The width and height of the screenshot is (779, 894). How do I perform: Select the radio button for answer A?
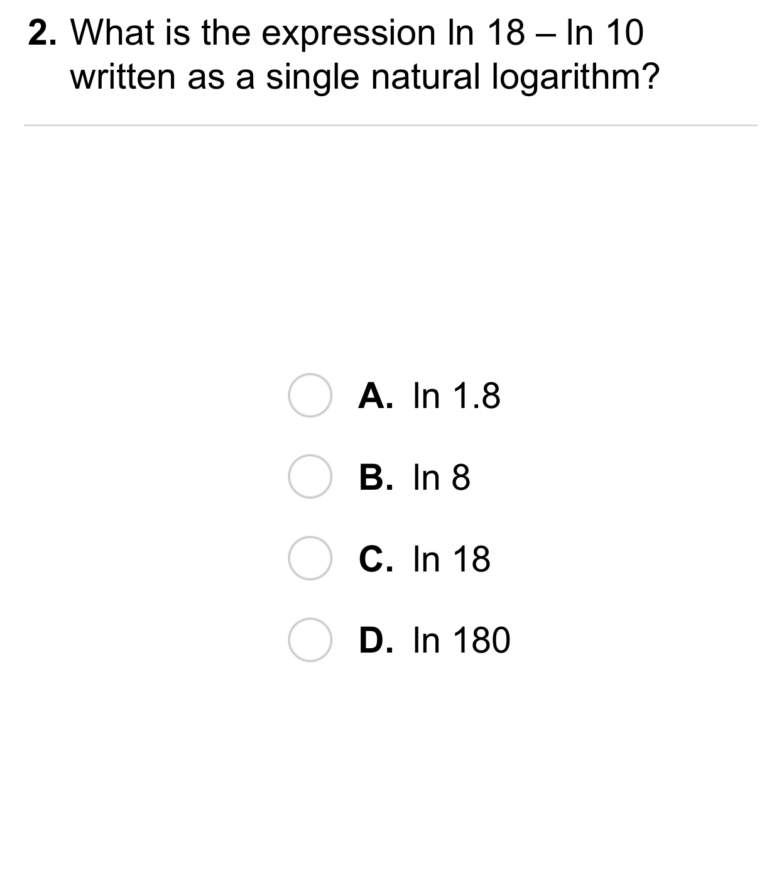(x=310, y=395)
